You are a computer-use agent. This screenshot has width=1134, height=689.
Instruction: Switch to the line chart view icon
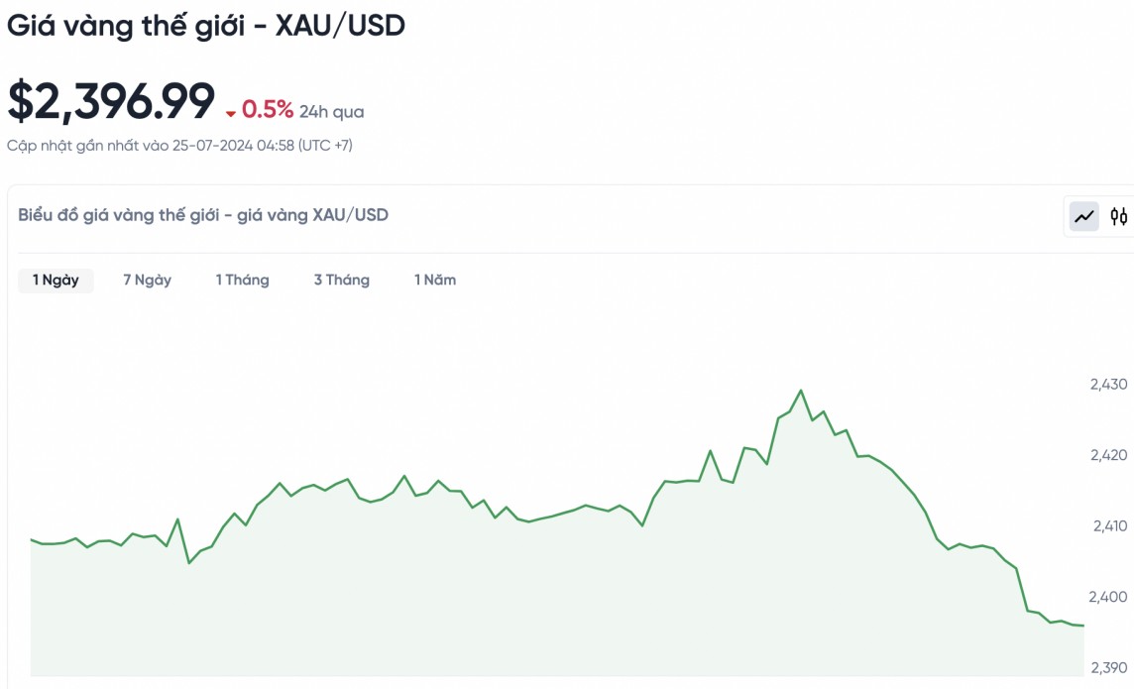pyautogui.click(x=1084, y=216)
